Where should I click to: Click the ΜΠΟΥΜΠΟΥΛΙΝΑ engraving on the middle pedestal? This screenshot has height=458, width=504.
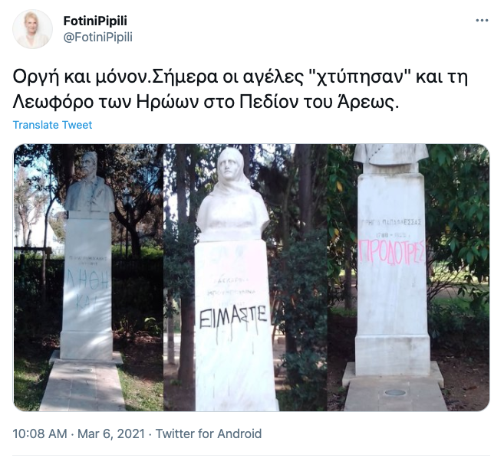pyautogui.click(x=231, y=293)
